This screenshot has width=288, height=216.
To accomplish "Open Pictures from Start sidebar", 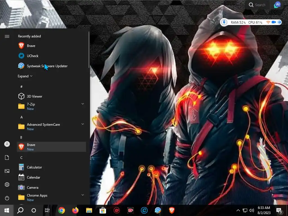I will (x=7, y=171).
